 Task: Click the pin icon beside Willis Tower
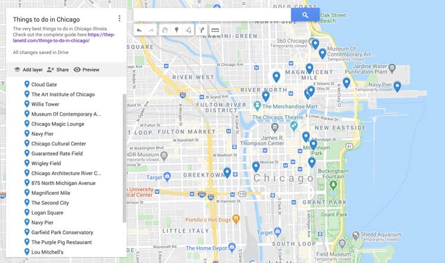click(x=27, y=104)
